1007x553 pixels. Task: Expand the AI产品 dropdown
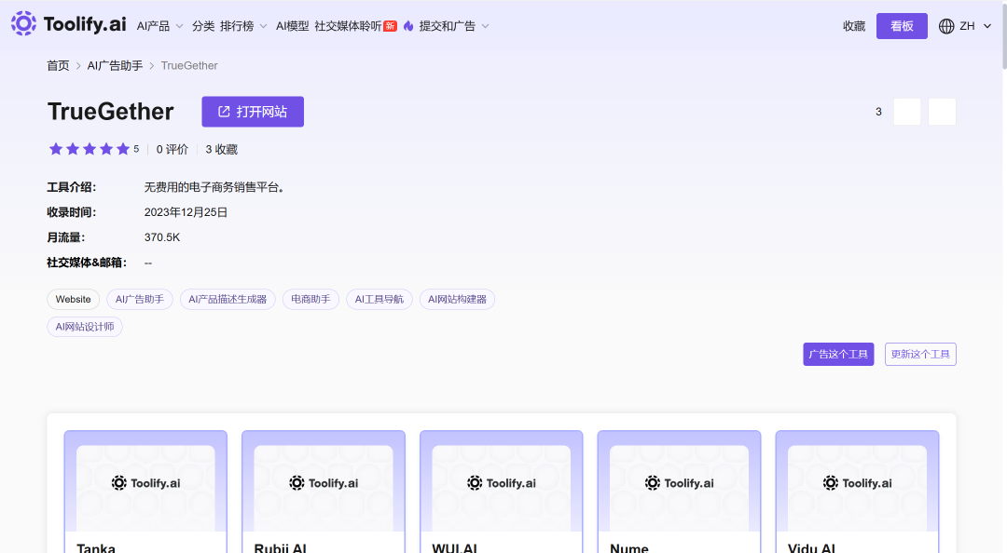click(160, 26)
